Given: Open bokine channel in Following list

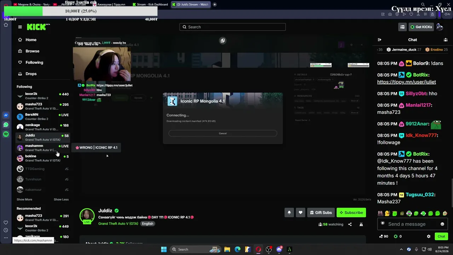Looking at the screenshot, I should pyautogui.click(x=43, y=158).
